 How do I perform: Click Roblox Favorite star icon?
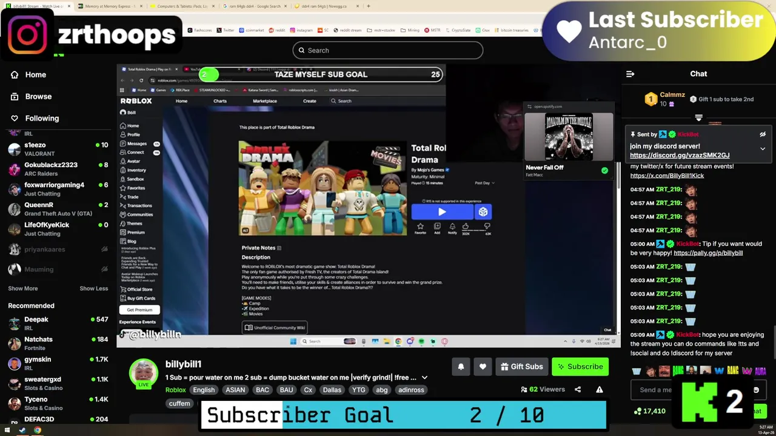420,227
